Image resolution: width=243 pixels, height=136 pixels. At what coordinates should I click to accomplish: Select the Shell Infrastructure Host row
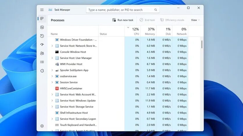click(x=118, y=113)
